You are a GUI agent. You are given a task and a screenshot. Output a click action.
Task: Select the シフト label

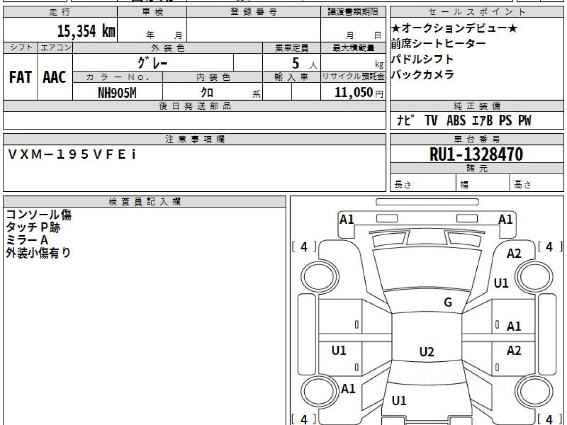(20, 48)
